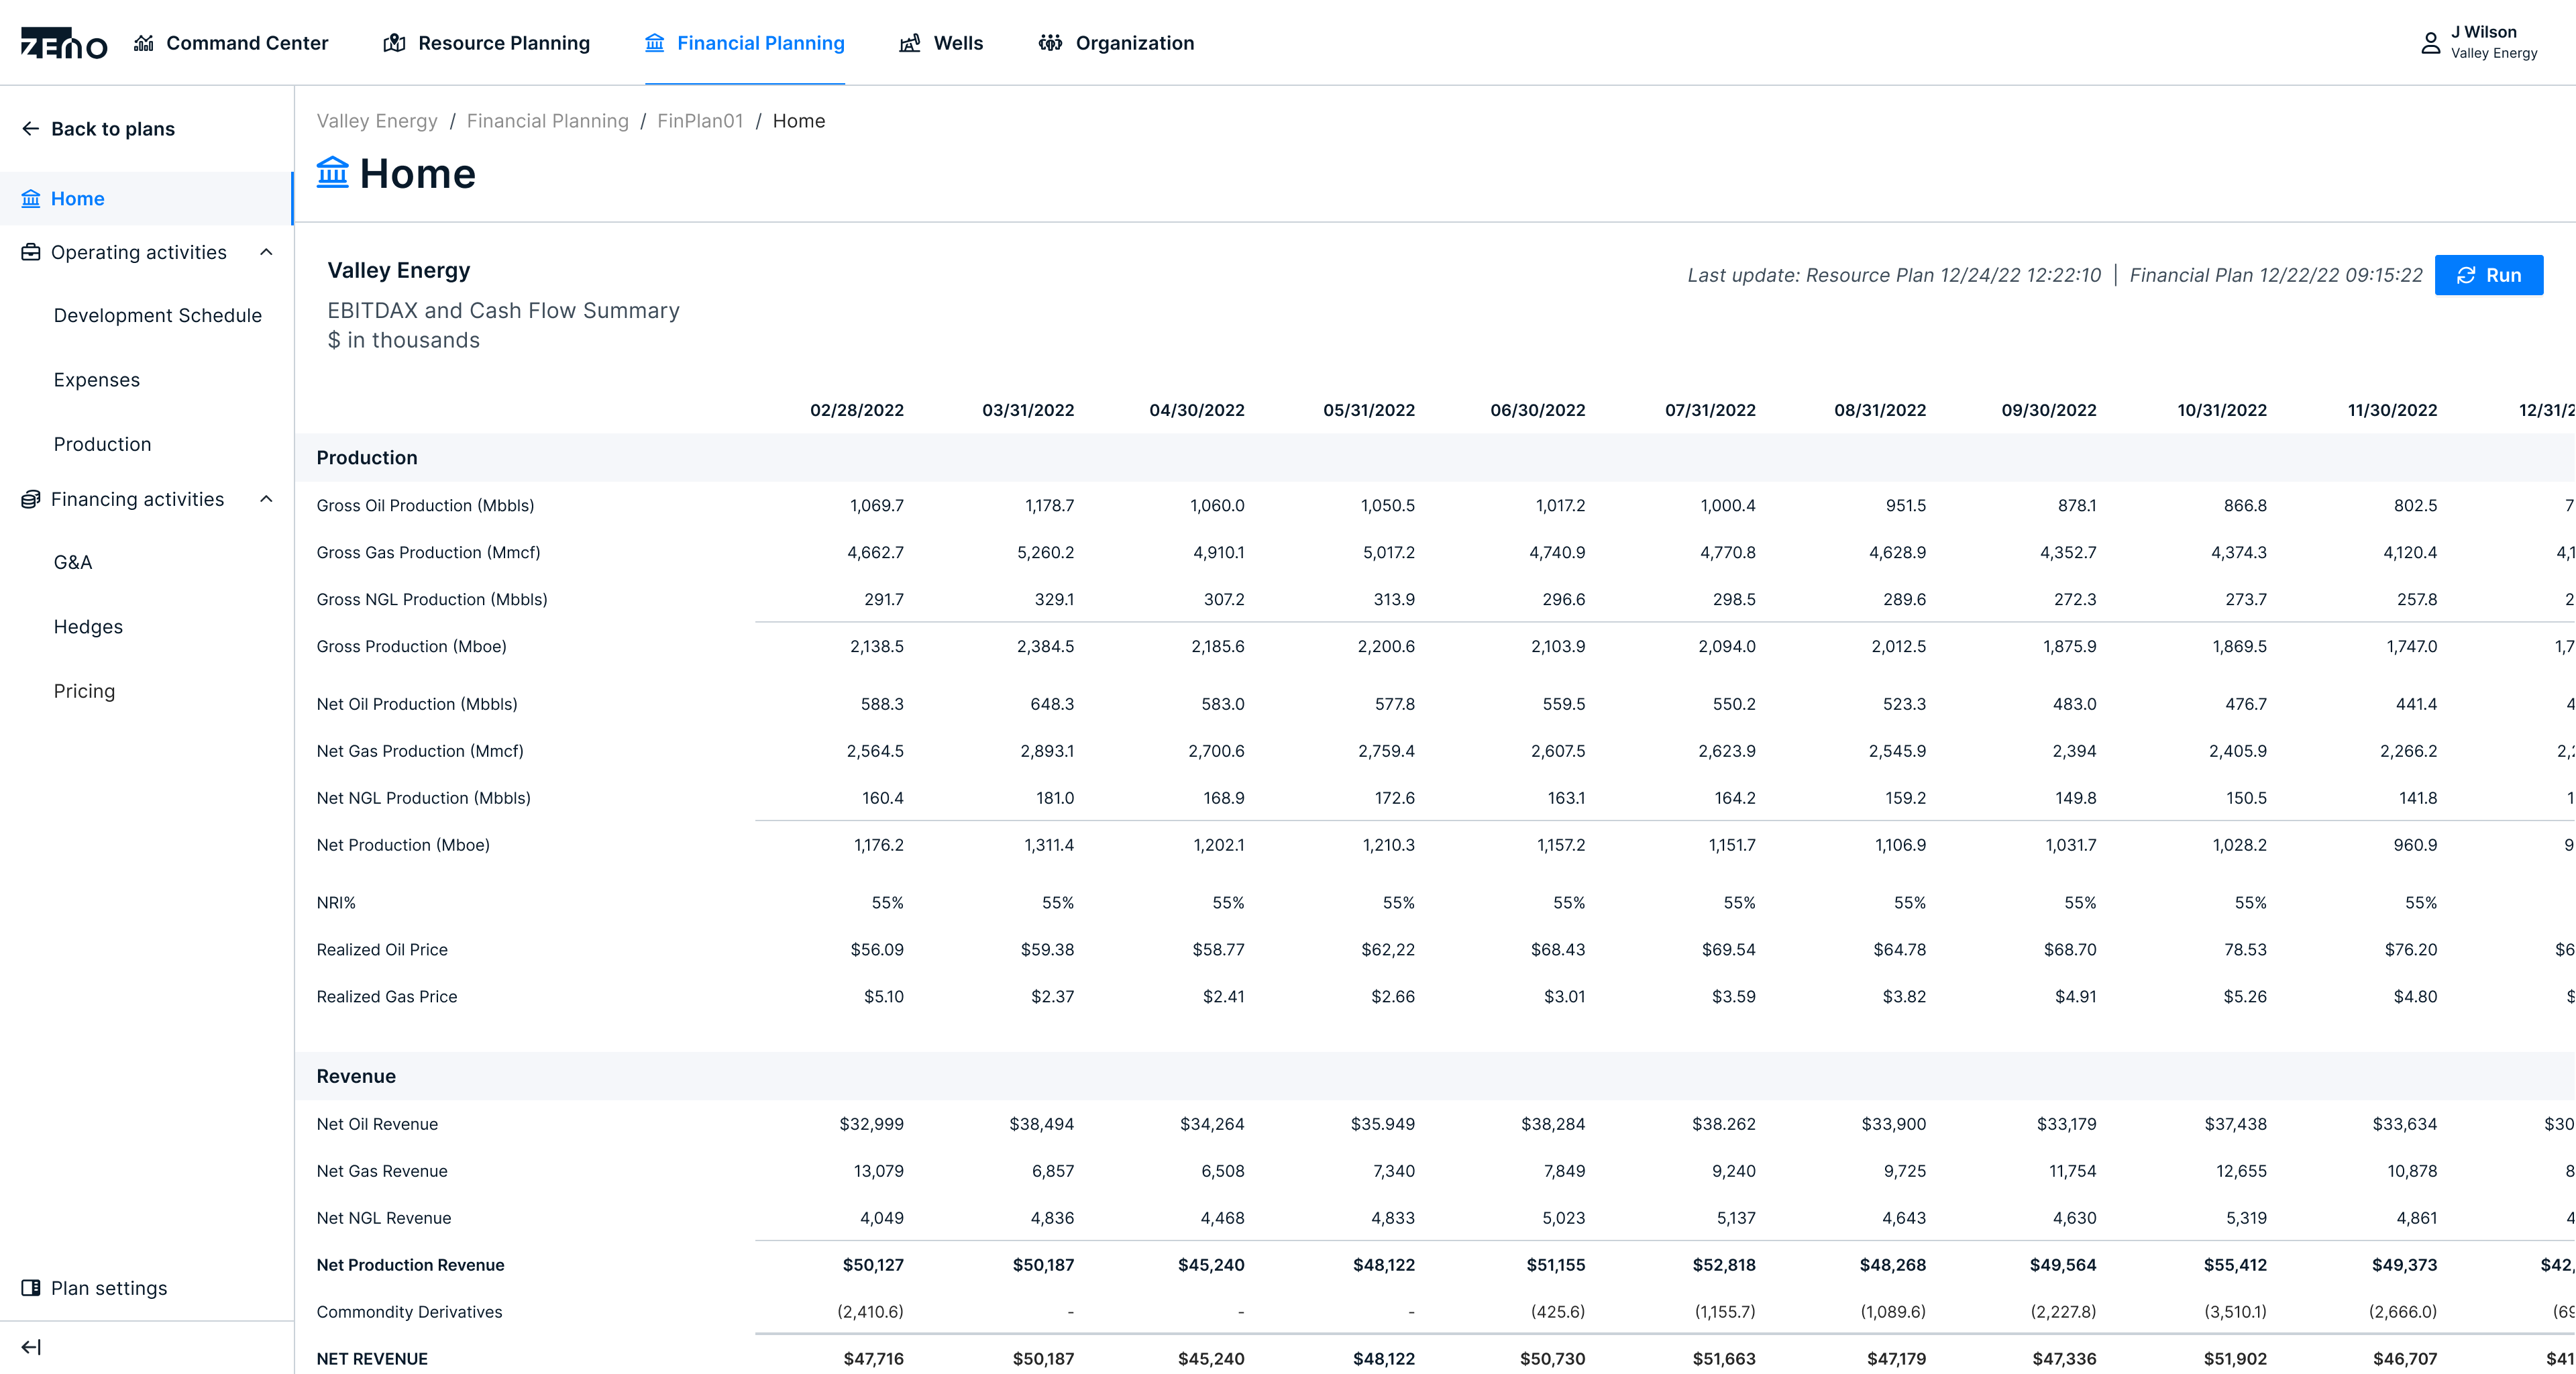Click the $55,412 net production revenue value
The width and height of the screenshot is (2576, 1374).
[2235, 1265]
